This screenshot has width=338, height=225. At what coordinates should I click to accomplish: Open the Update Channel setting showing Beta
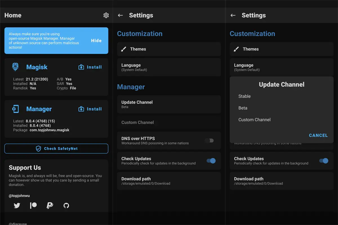point(169,104)
